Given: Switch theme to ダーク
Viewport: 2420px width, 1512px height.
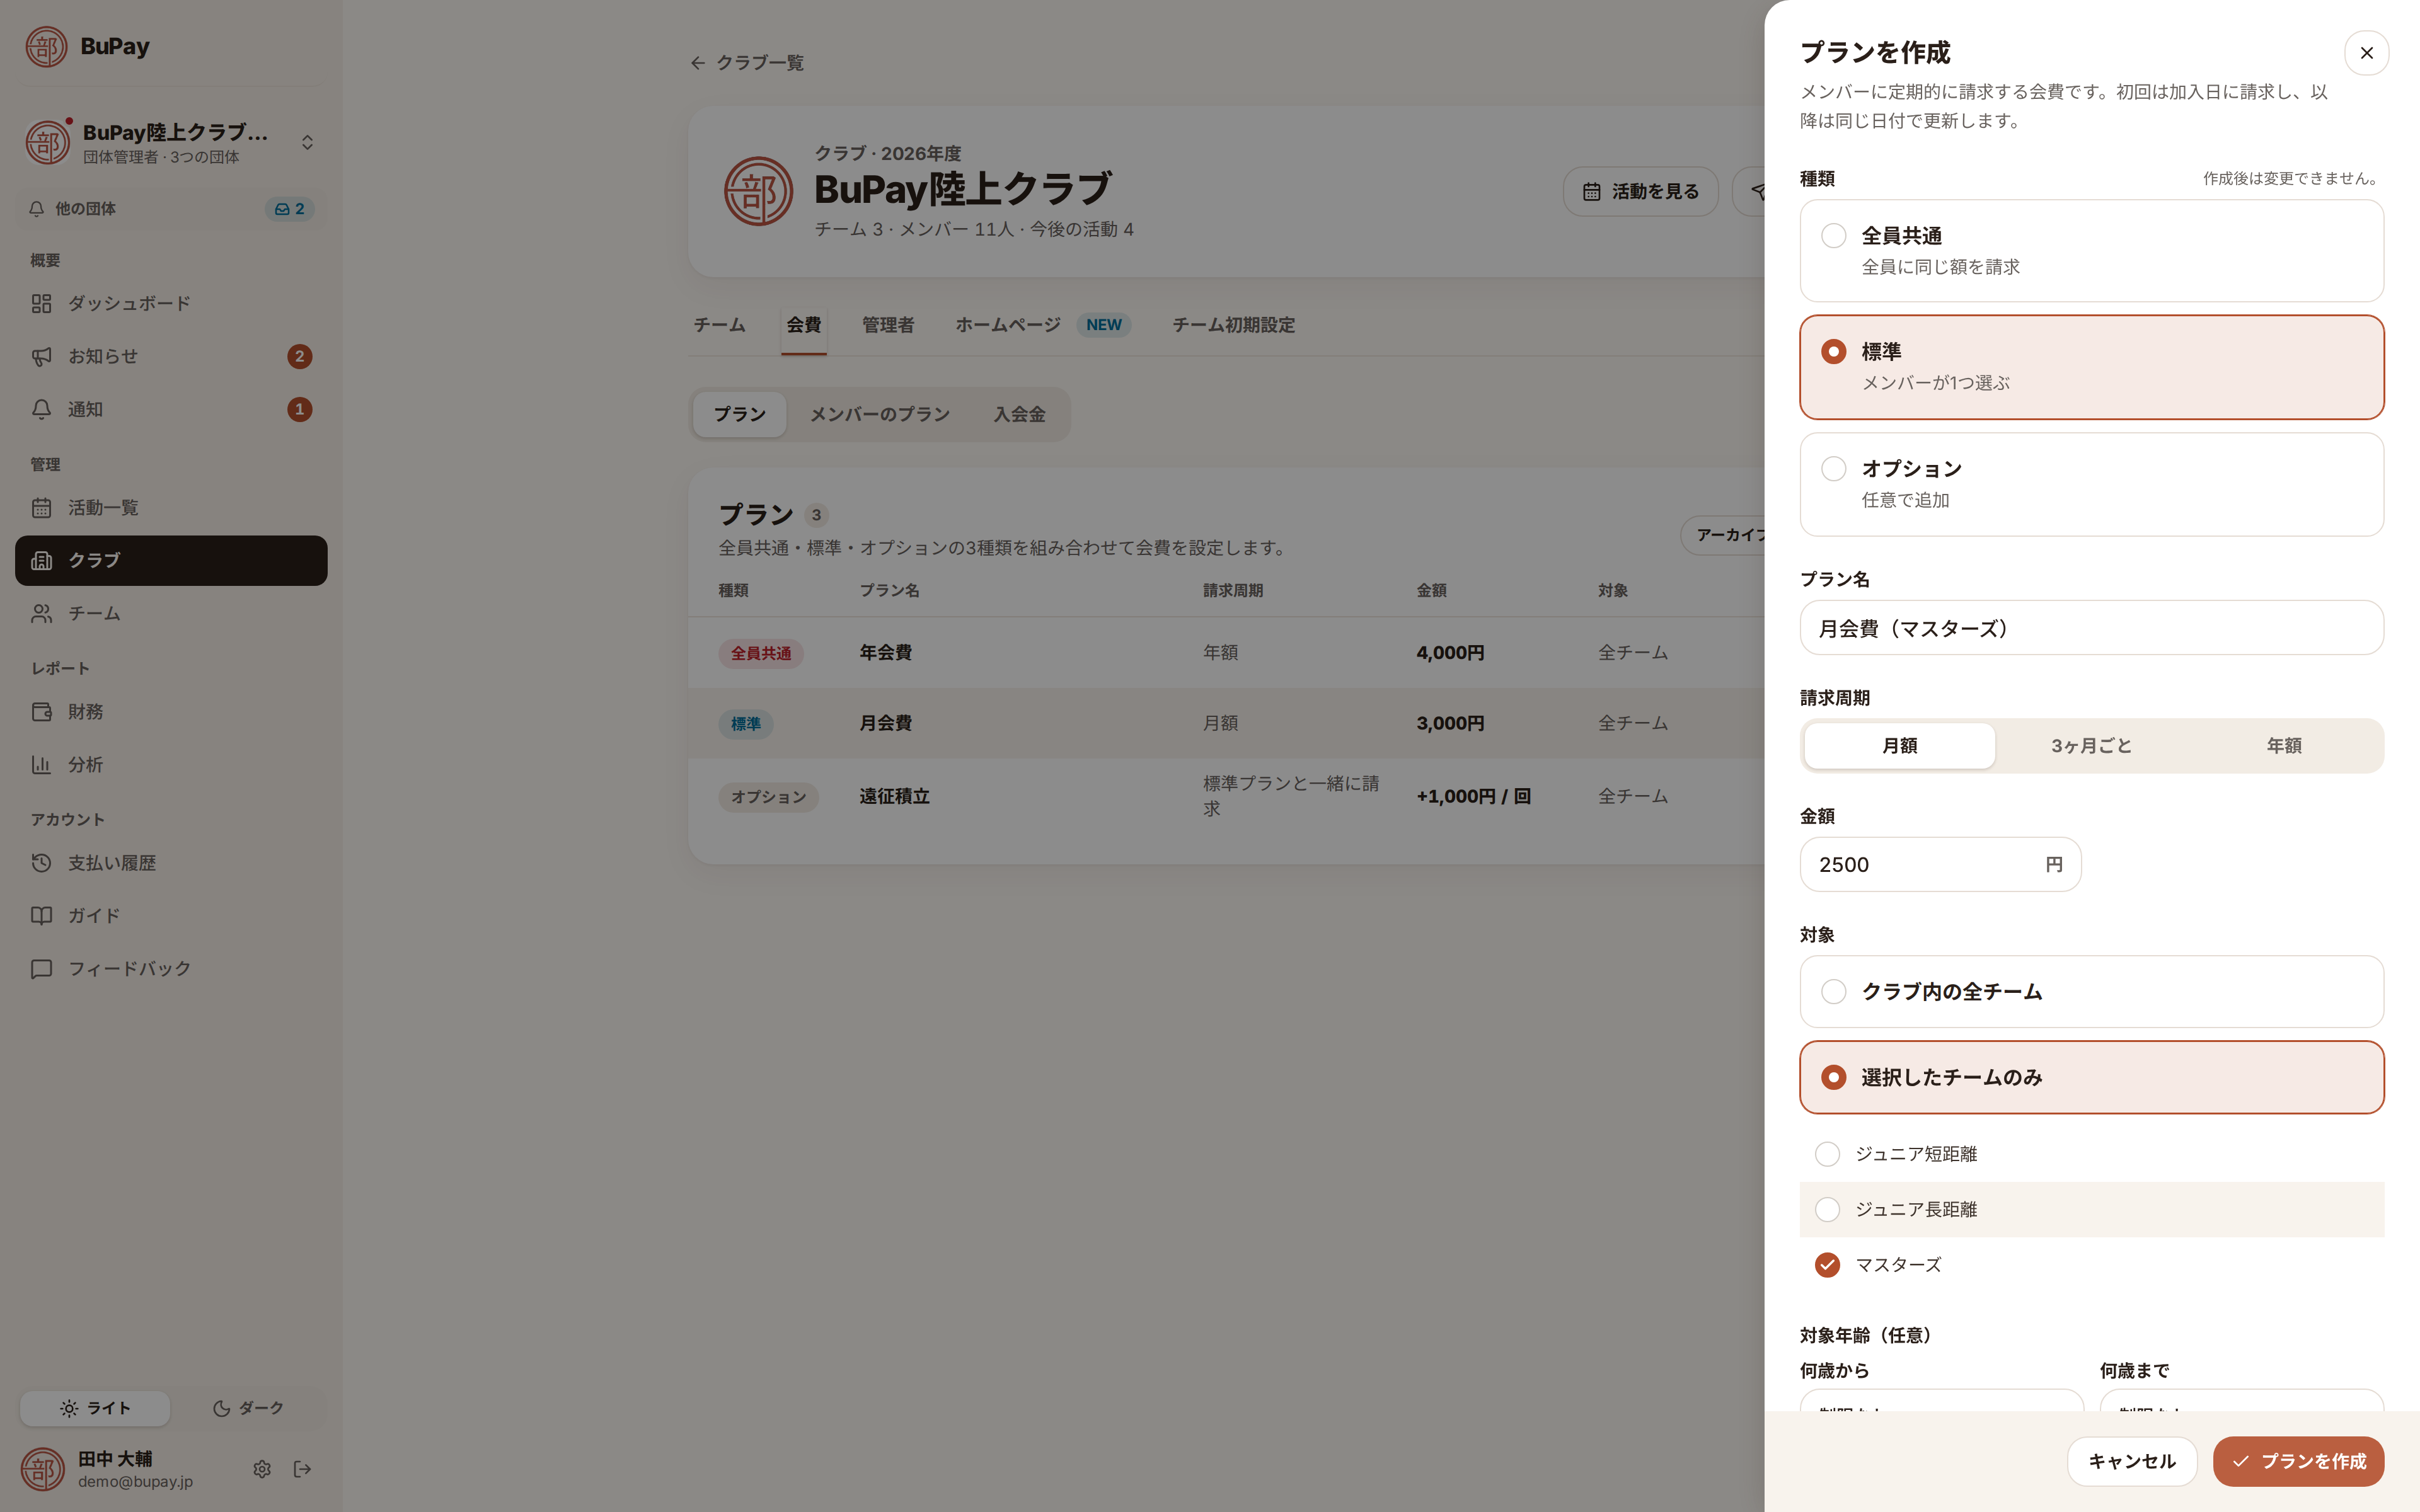Looking at the screenshot, I should point(248,1408).
